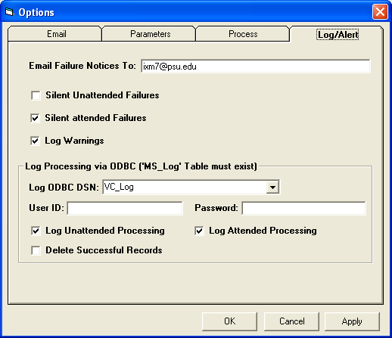Focus the Email Failure Notices To field
392x338 pixels.
click(x=256, y=67)
